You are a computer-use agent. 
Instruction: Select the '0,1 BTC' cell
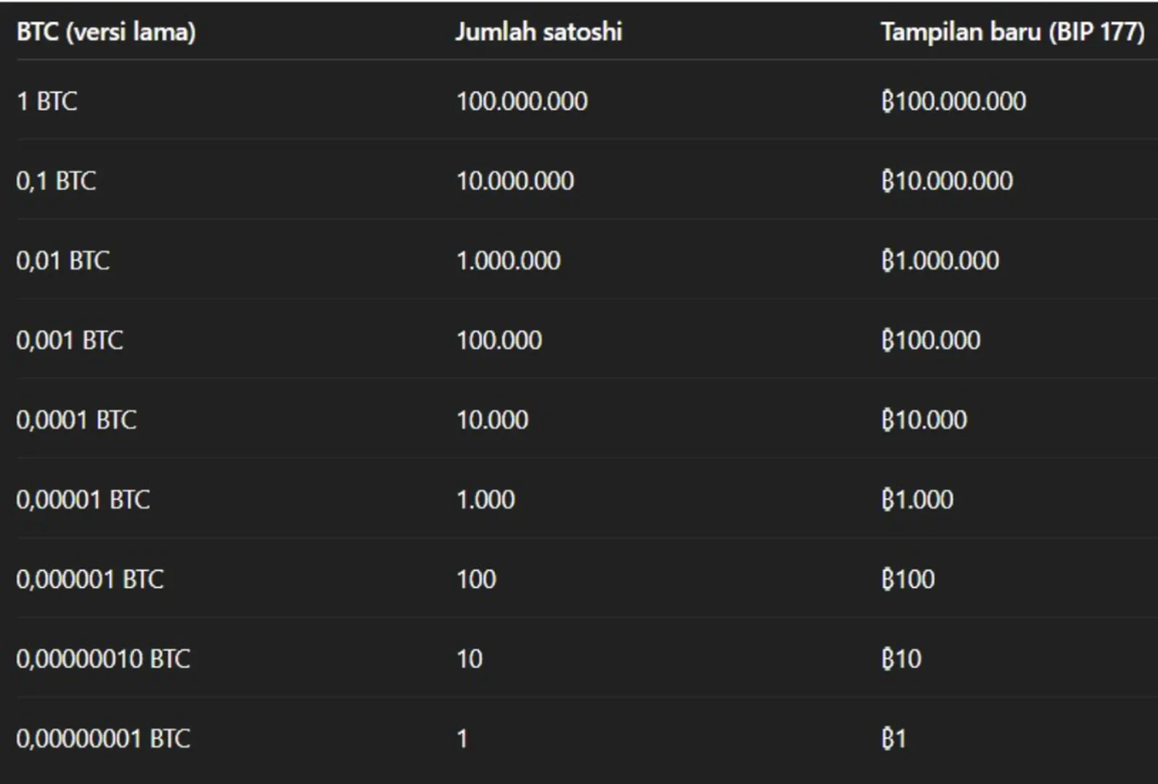click(56, 181)
